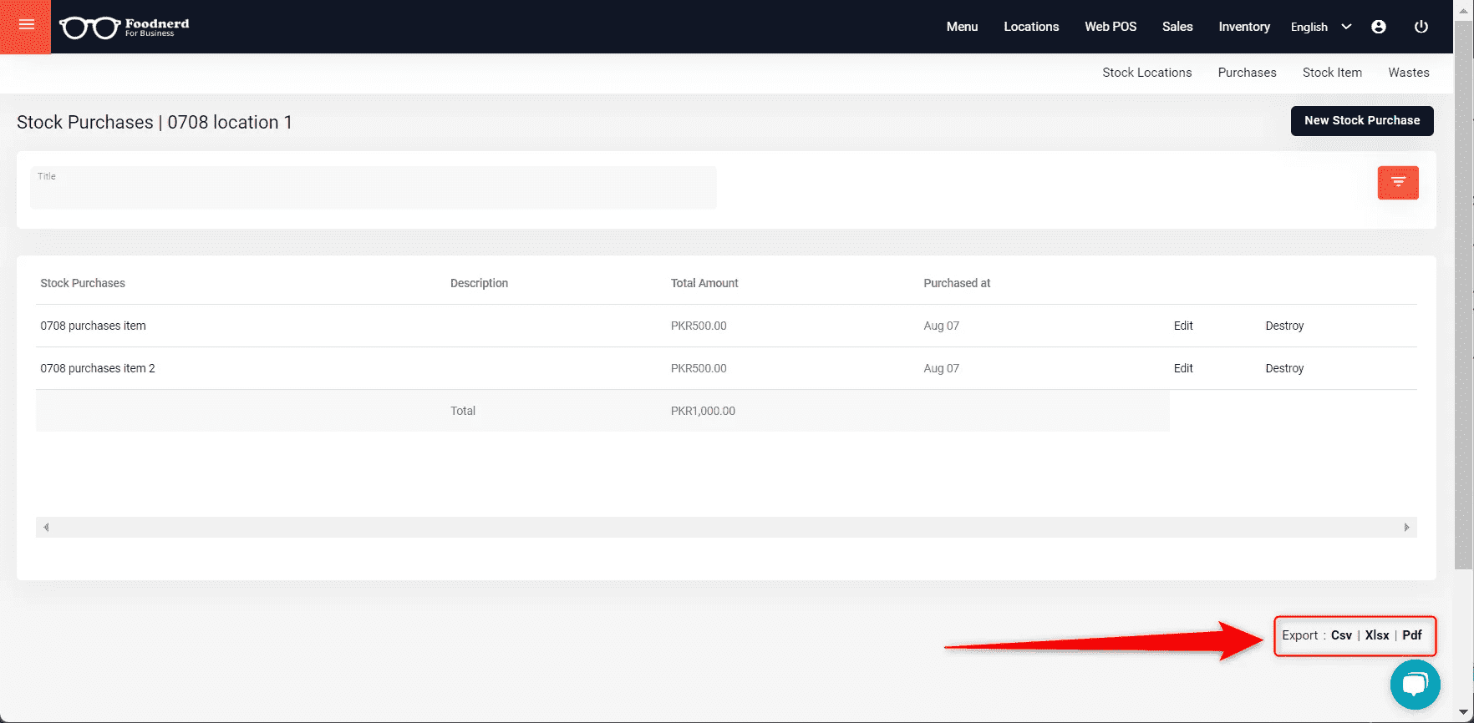Open the hamburger side menu
The height and width of the screenshot is (723, 1474).
point(26,26)
